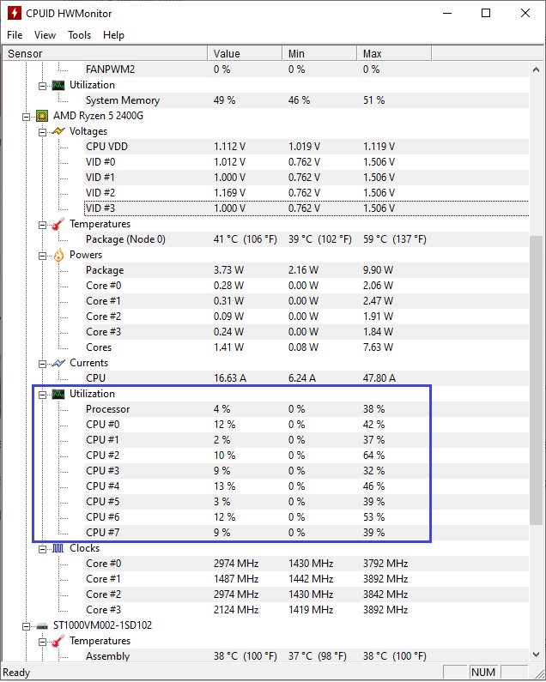Click the Value column header

[x=245, y=53]
